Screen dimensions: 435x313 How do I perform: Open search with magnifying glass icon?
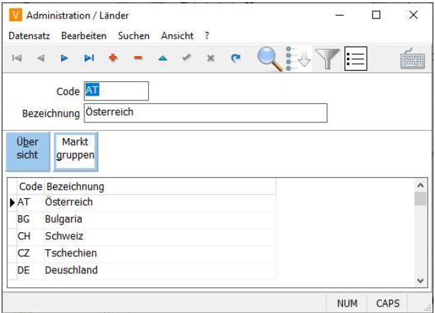[269, 59]
